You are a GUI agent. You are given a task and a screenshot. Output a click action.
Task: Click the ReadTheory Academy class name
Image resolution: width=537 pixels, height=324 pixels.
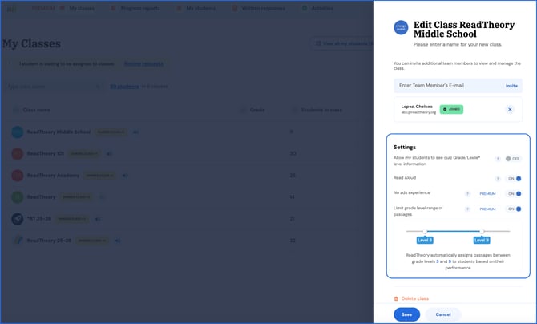point(53,176)
